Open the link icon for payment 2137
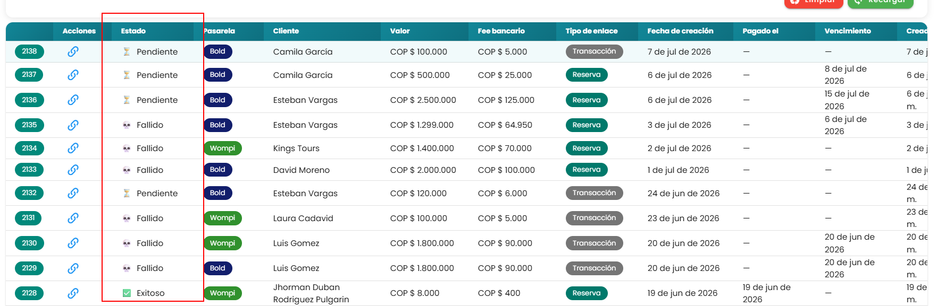This screenshot has width=937, height=306. [73, 75]
